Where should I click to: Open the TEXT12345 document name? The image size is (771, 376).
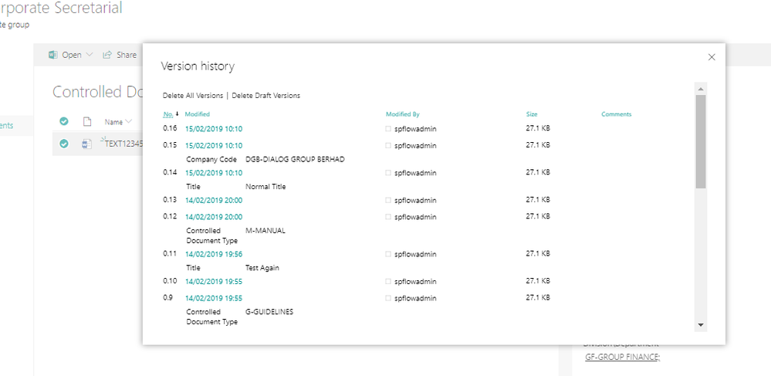[124, 144]
